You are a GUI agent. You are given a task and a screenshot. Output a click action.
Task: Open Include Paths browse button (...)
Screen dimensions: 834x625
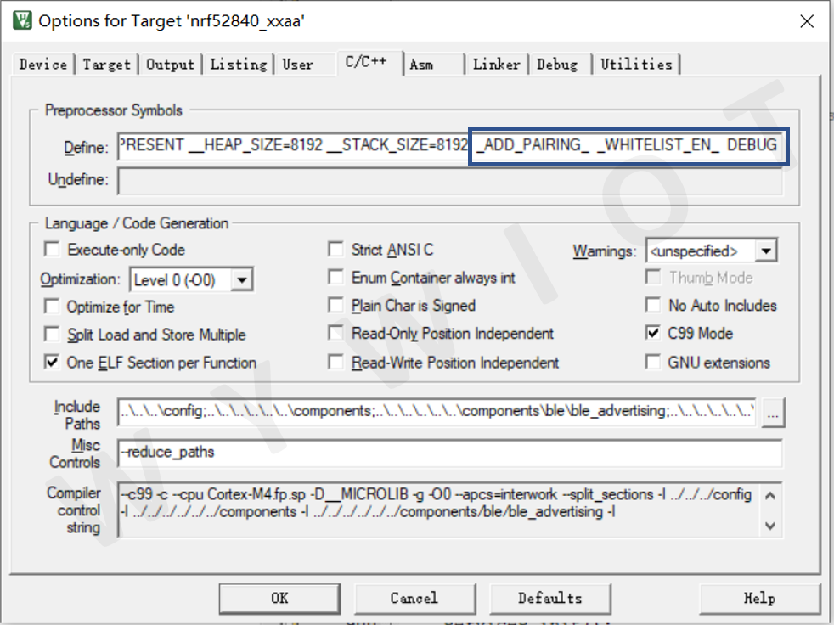click(x=773, y=412)
